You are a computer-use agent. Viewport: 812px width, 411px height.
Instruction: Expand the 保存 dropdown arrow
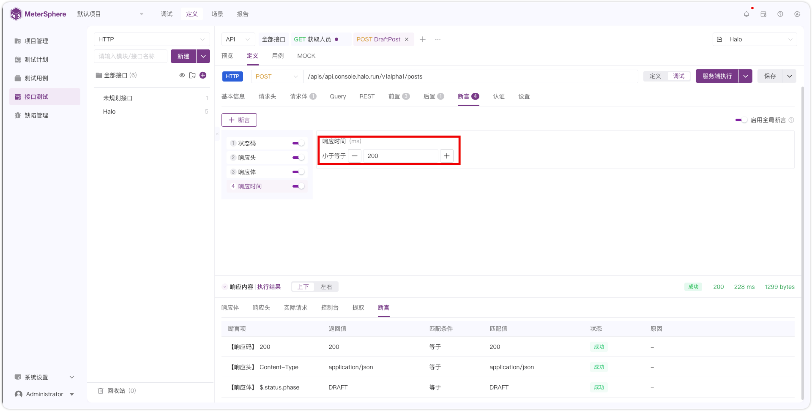coord(790,76)
